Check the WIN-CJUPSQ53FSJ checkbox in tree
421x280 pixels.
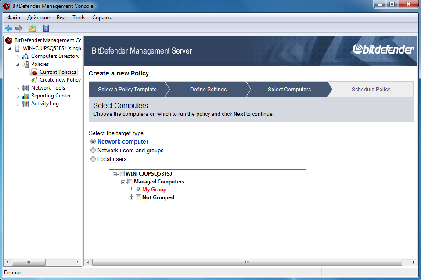click(x=122, y=174)
